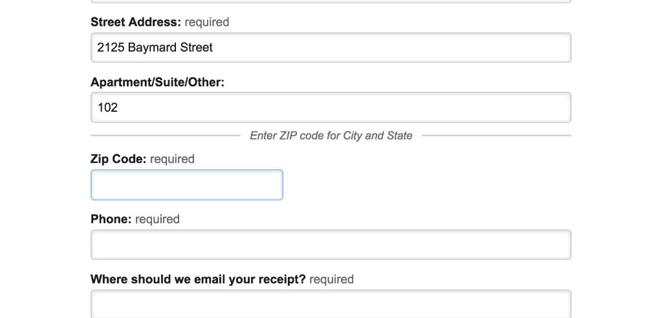
Task: Click the email receipt input field
Action: point(331,304)
